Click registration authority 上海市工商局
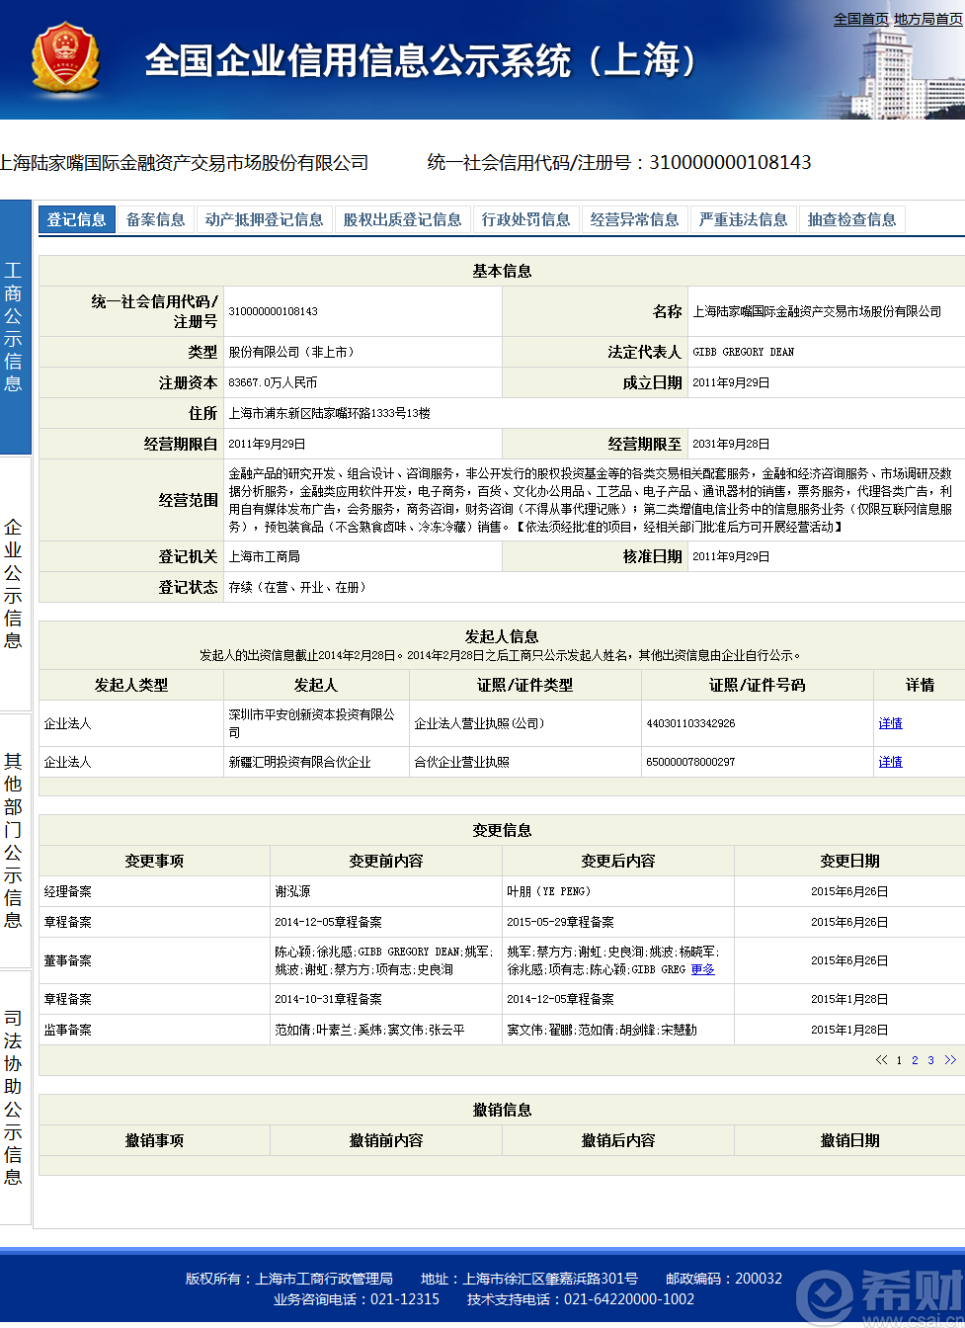The width and height of the screenshot is (965, 1328). [264, 556]
